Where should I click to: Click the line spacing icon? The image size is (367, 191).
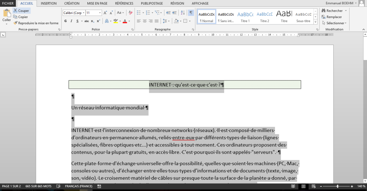click(165, 21)
